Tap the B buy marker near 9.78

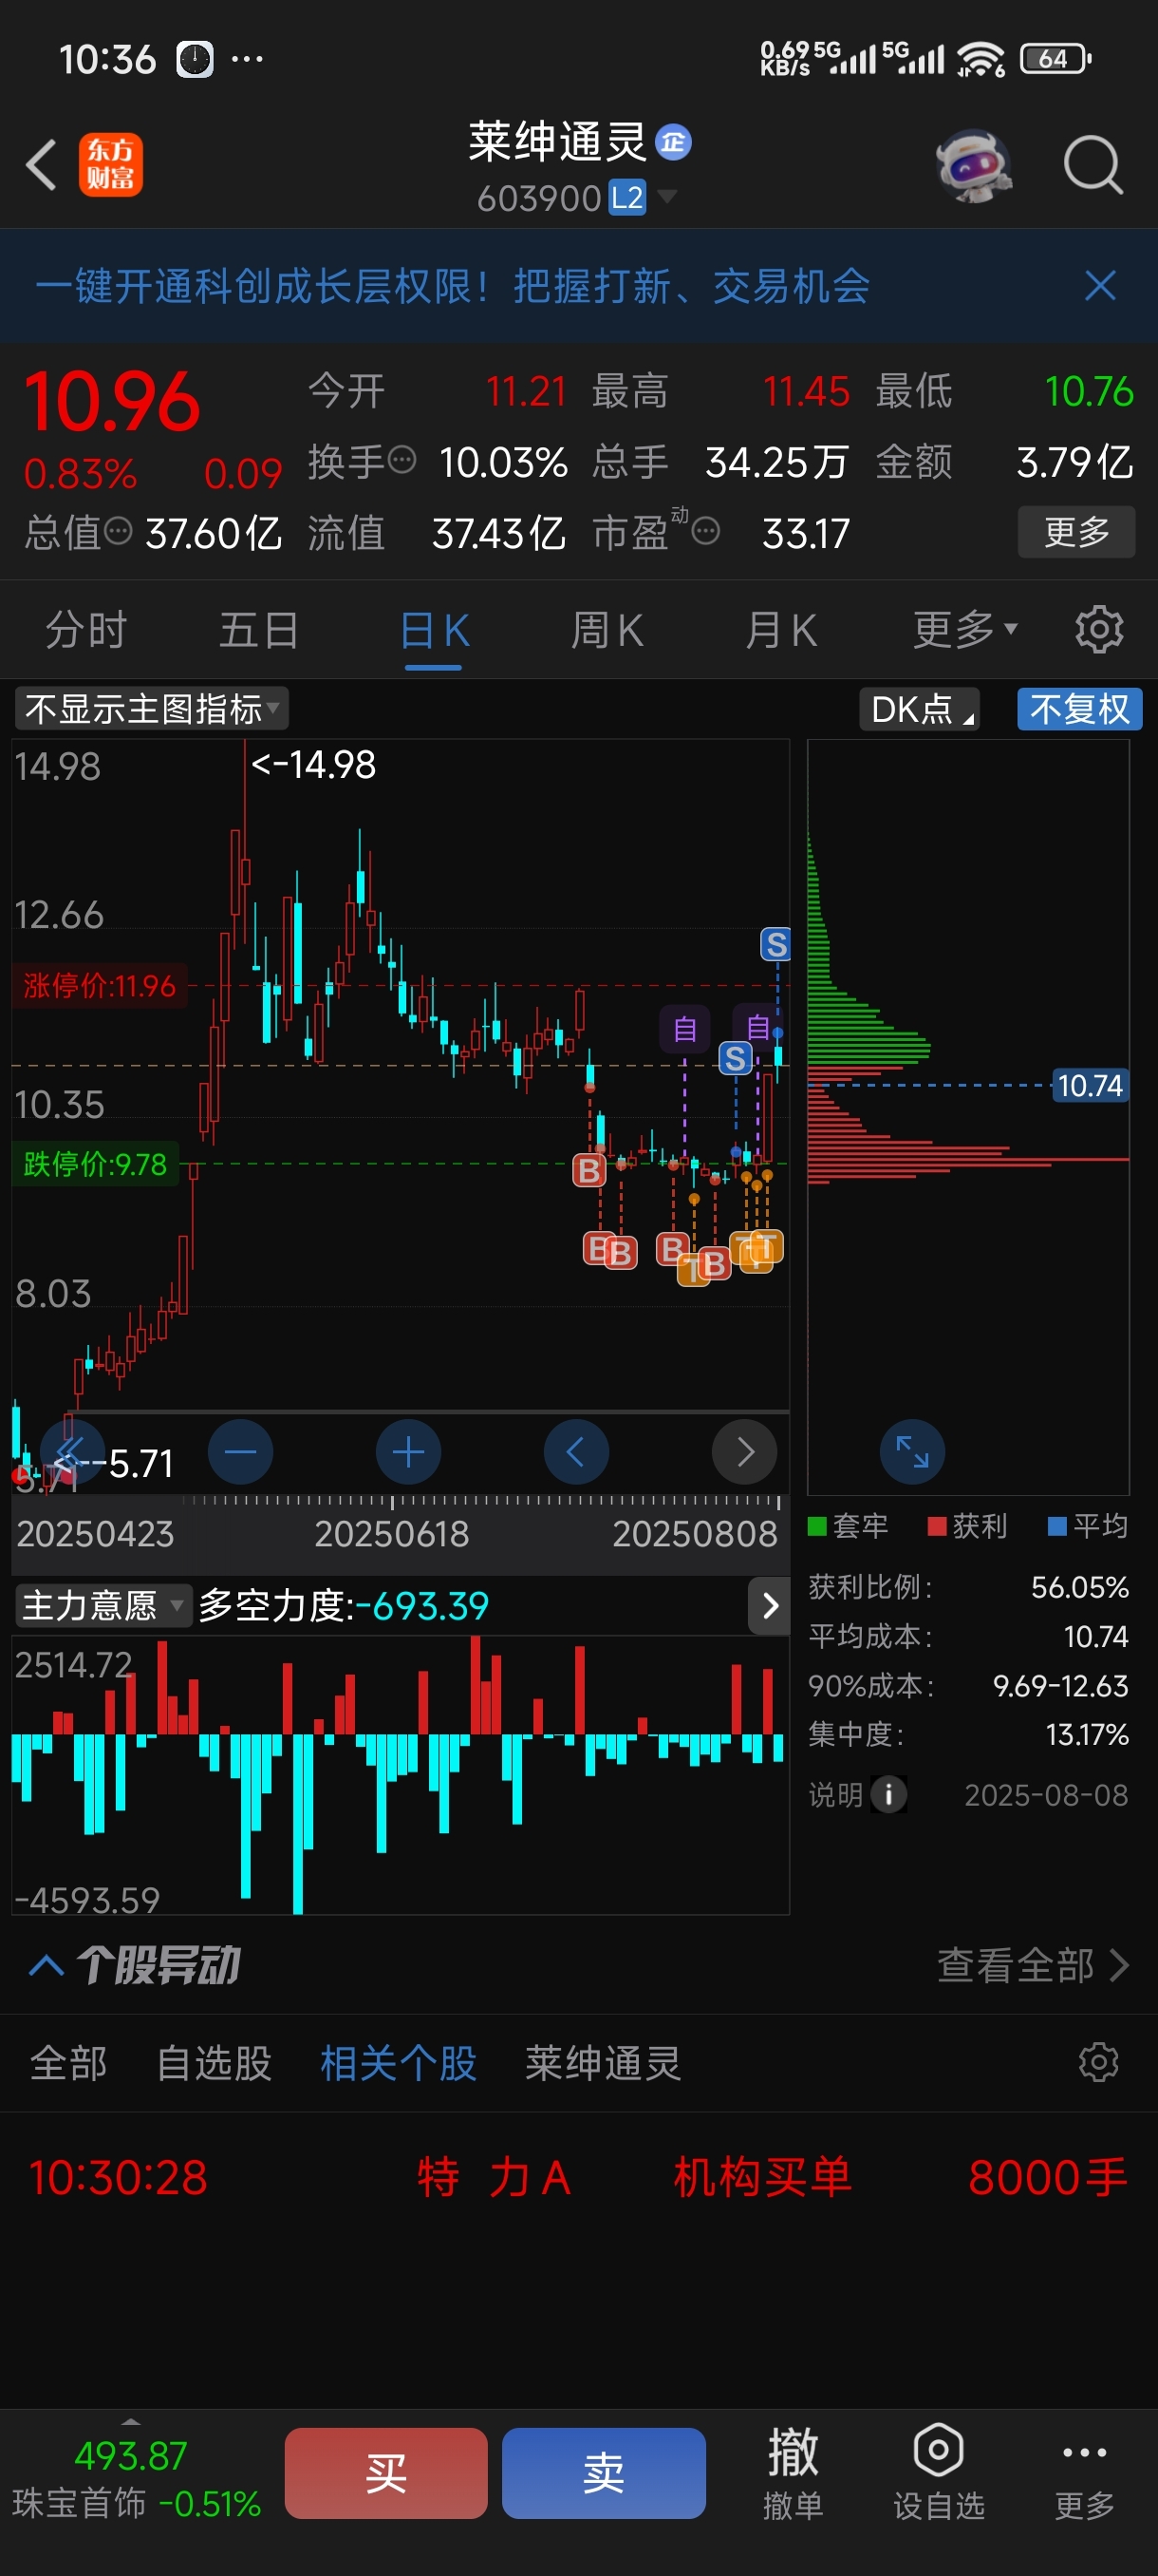pos(588,1170)
